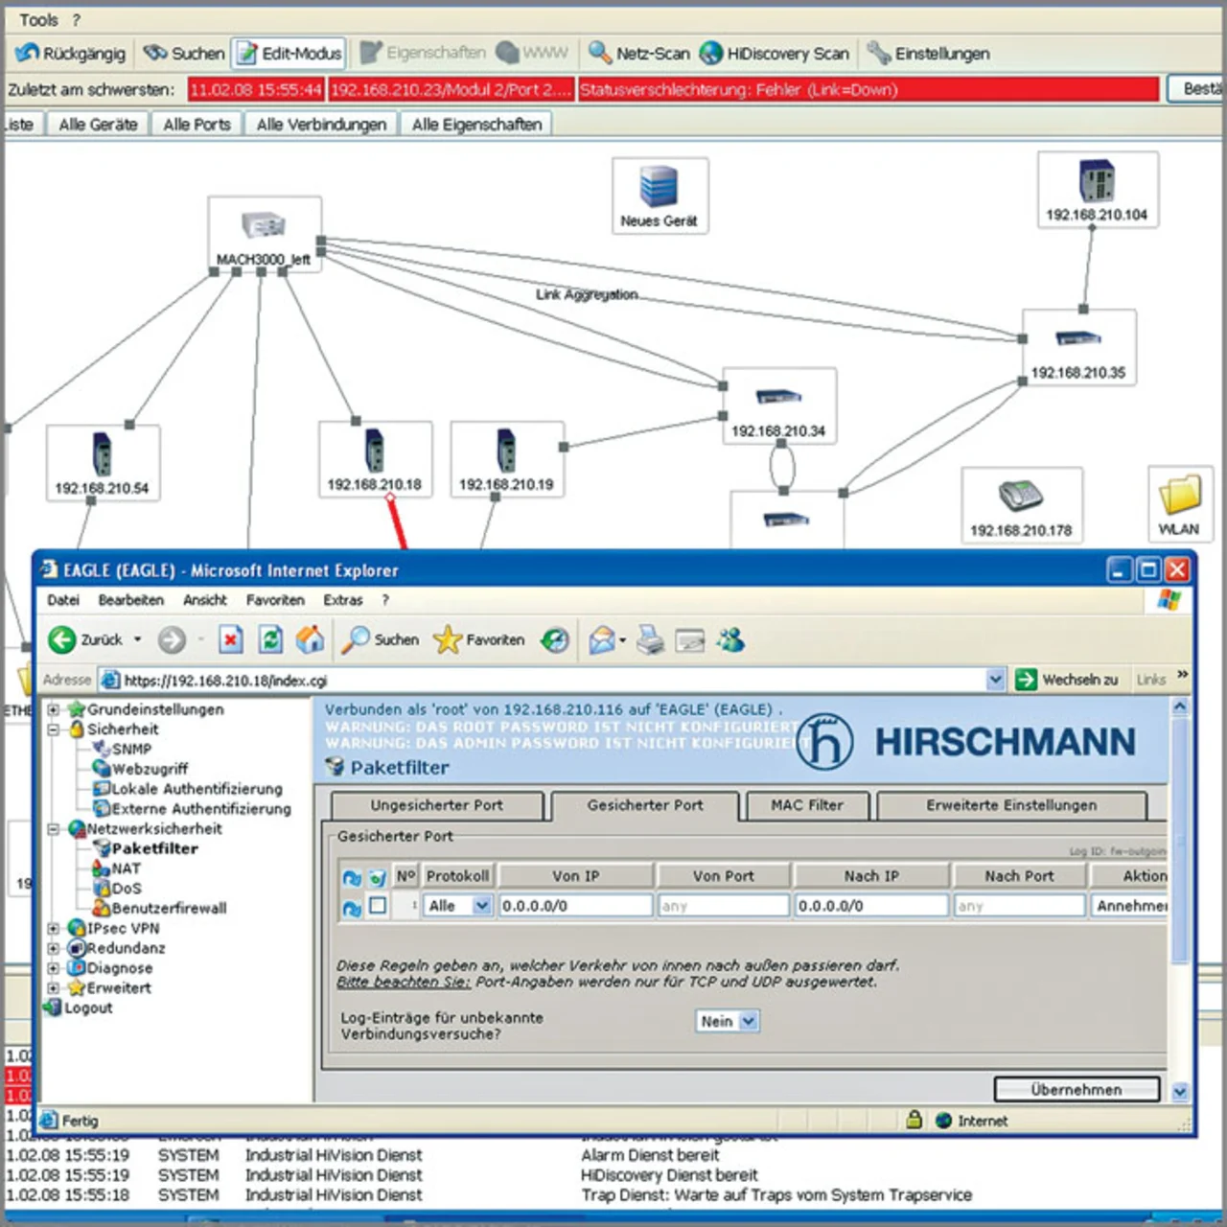Select the Neues Gerät device icon
Image resolution: width=1227 pixels, height=1227 pixels.
click(659, 187)
